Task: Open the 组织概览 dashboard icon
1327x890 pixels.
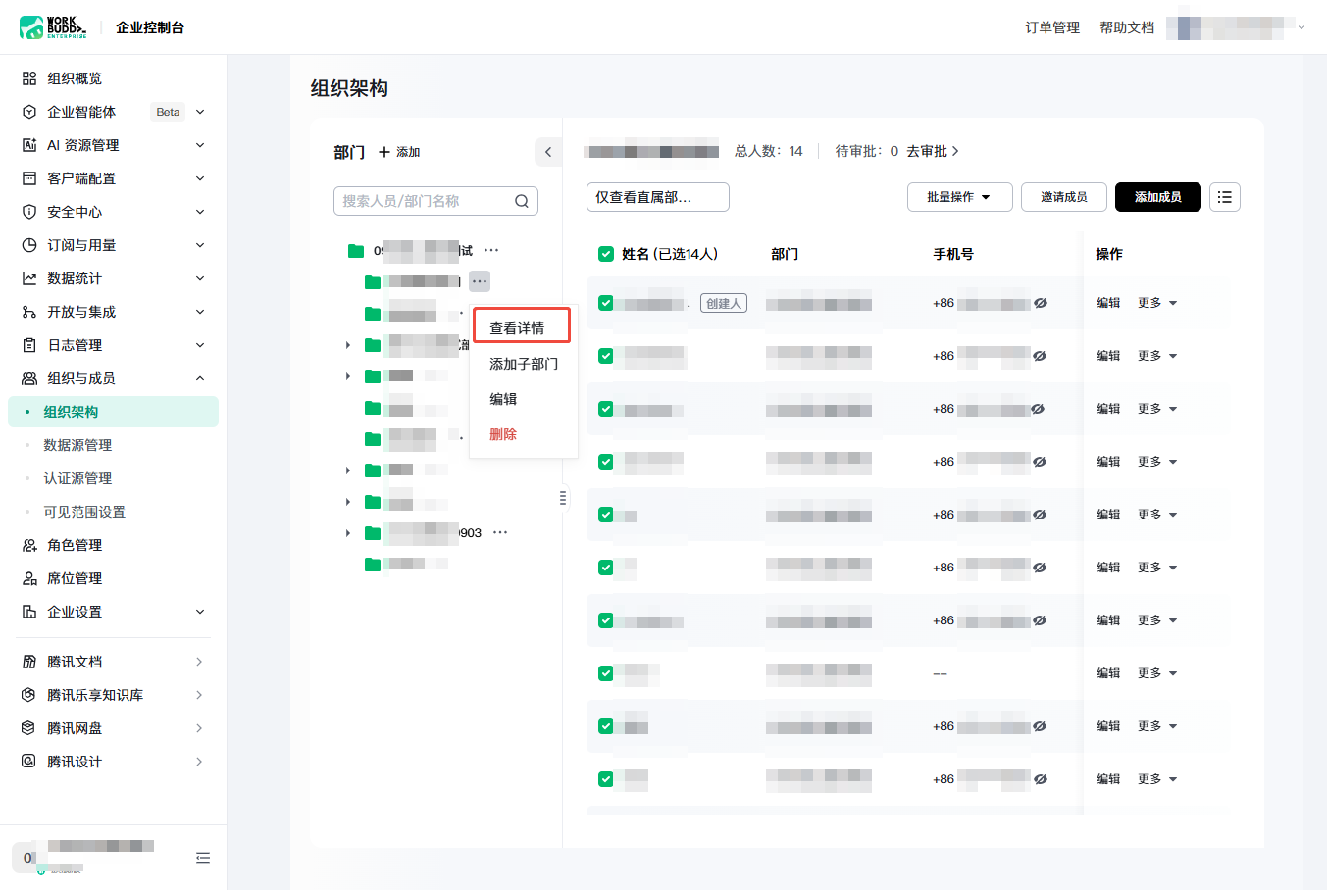Action: pos(29,78)
